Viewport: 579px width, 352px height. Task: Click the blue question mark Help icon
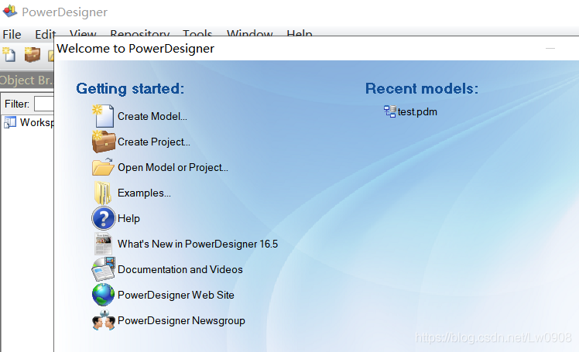click(104, 218)
